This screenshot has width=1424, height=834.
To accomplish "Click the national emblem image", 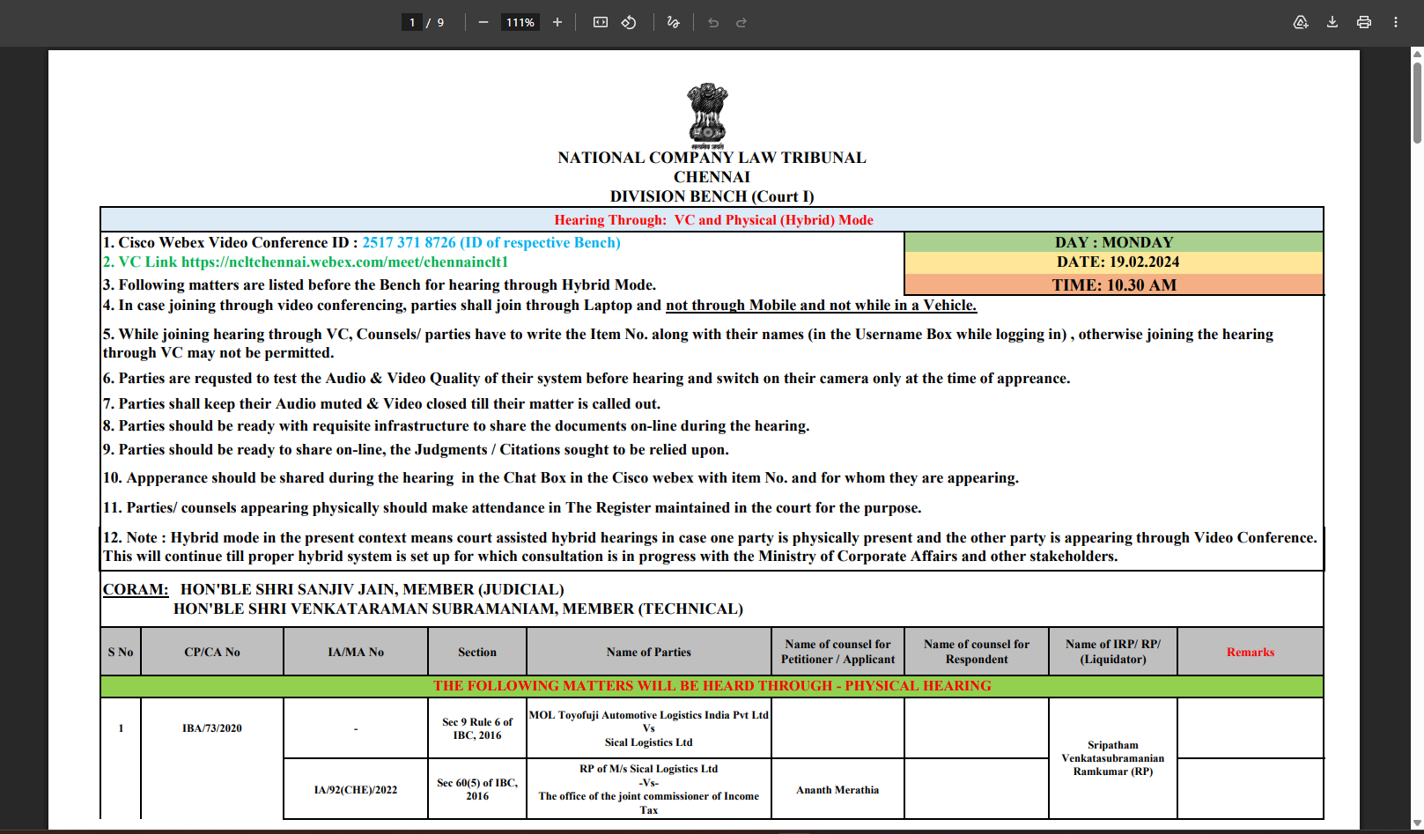I will [x=708, y=115].
